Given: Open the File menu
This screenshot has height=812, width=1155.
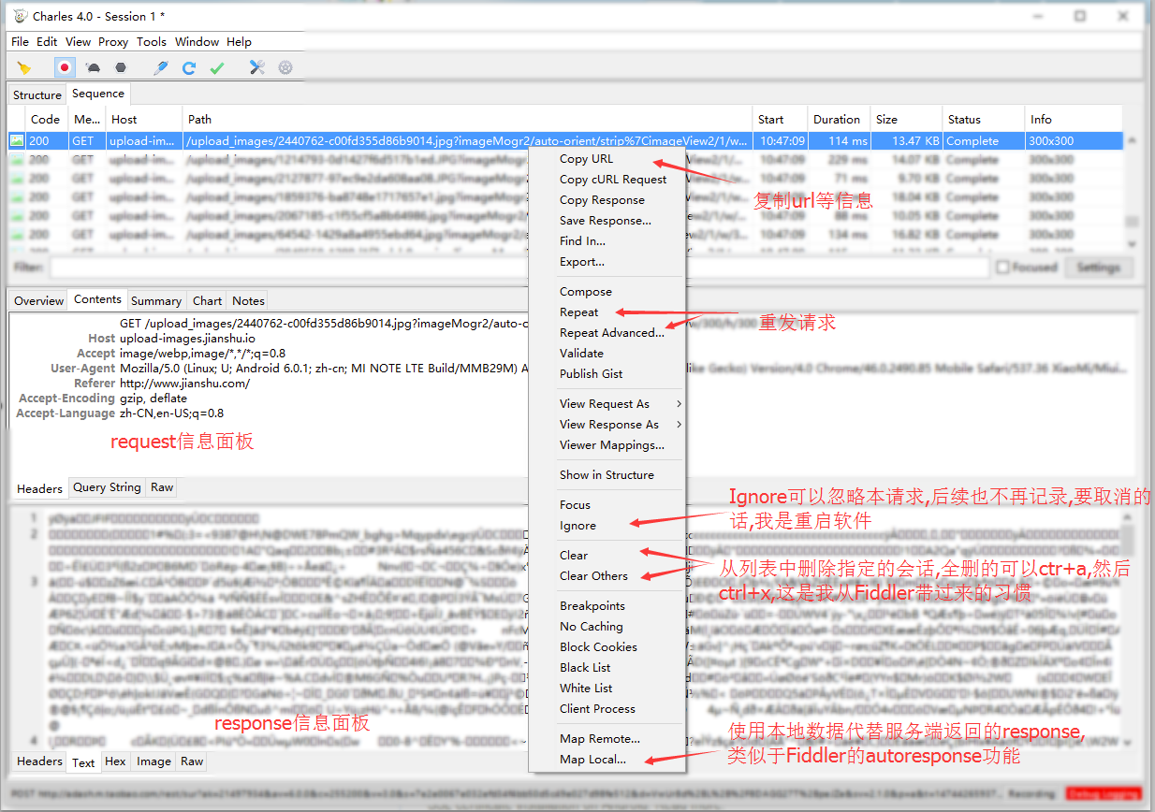Looking at the screenshot, I should [x=20, y=41].
